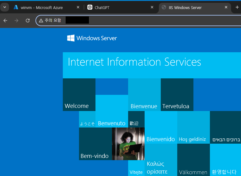This screenshot has height=176, width=241.
Task: Click the forward navigation arrow
Action: pyautogui.click(x=16, y=21)
